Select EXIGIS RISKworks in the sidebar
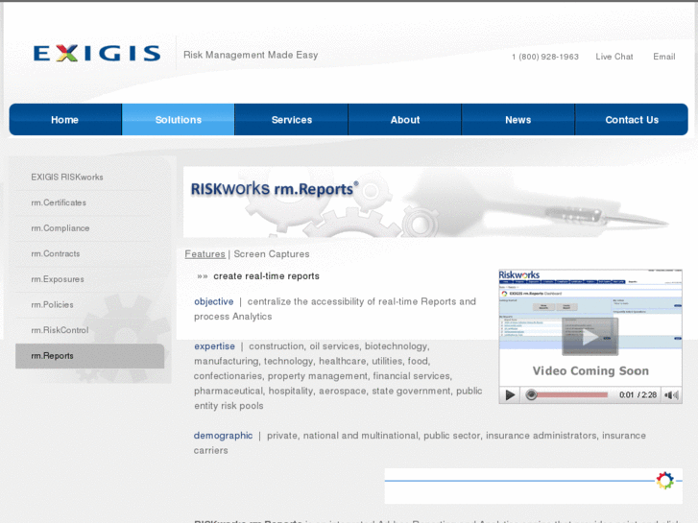Viewport: 698px width, 523px height. click(x=67, y=178)
